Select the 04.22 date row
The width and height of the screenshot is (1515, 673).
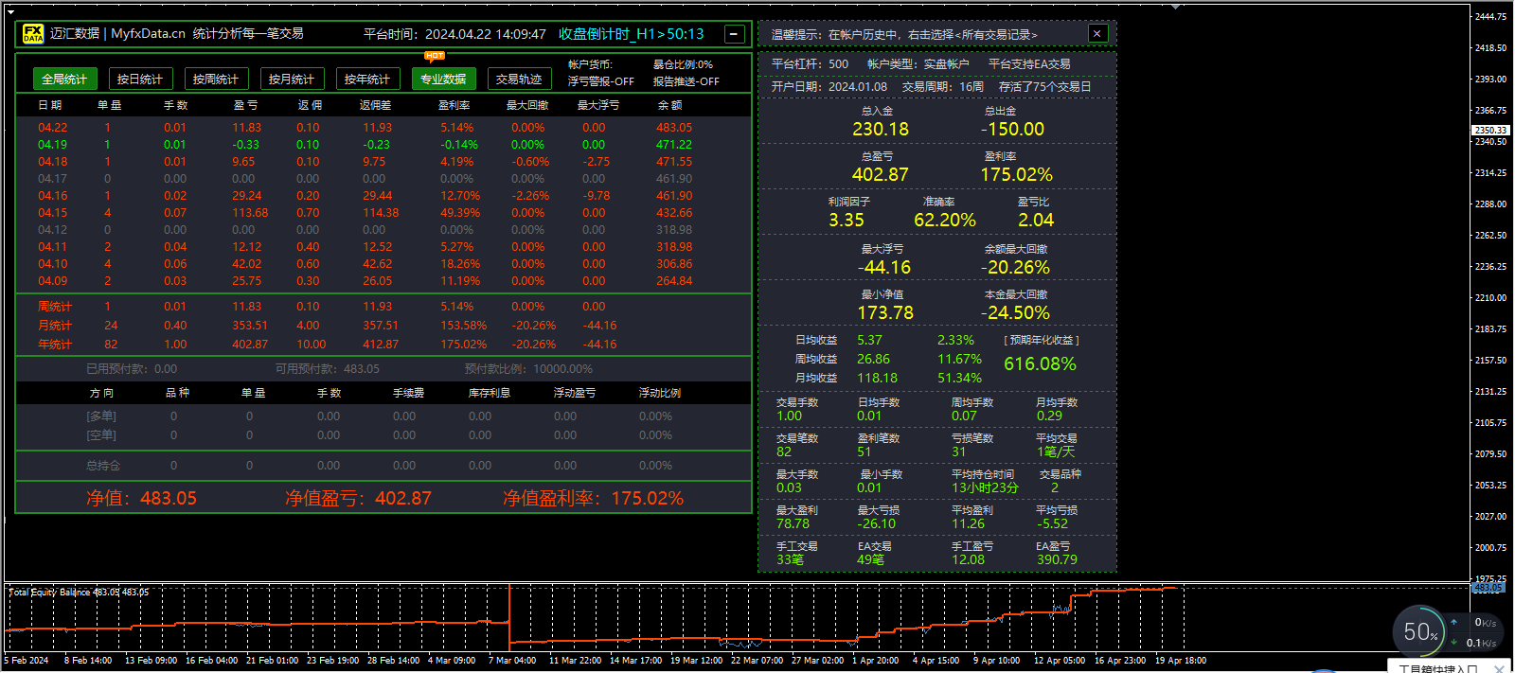[383, 128]
